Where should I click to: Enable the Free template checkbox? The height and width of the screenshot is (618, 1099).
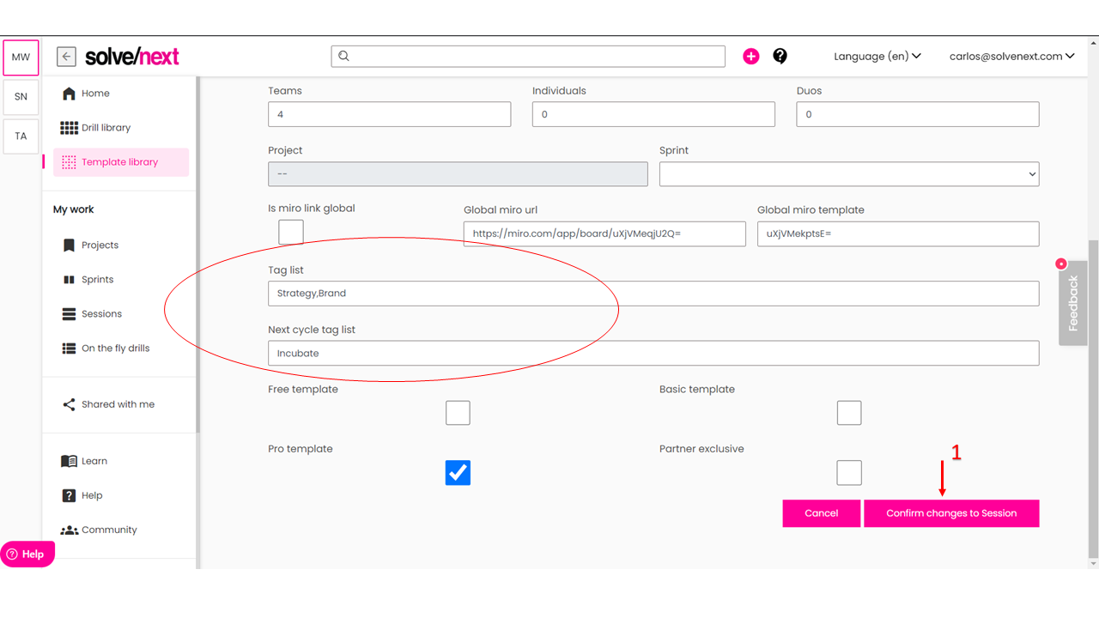[458, 413]
